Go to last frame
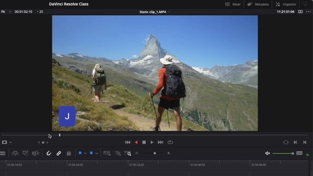This screenshot has height=176, width=313. [160, 142]
